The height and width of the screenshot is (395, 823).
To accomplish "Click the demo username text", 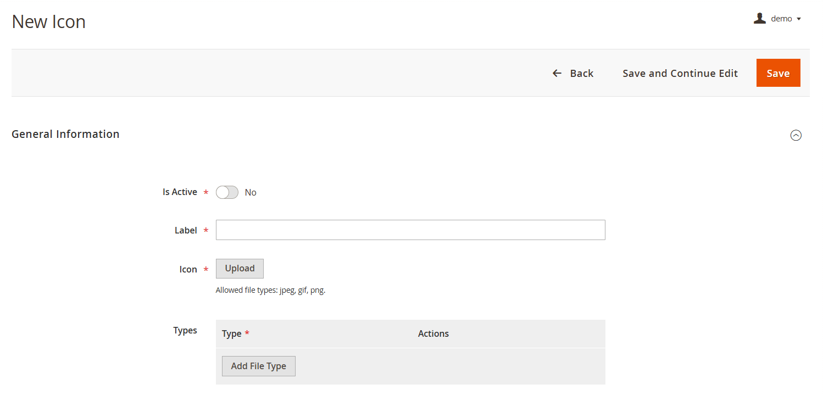I will coord(781,19).
